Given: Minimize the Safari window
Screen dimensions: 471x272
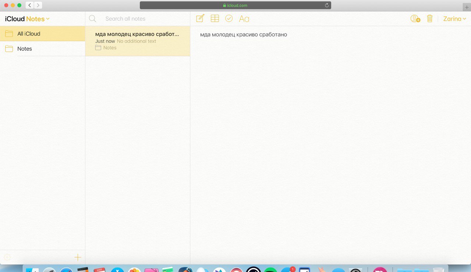Looking at the screenshot, I should [13, 6].
